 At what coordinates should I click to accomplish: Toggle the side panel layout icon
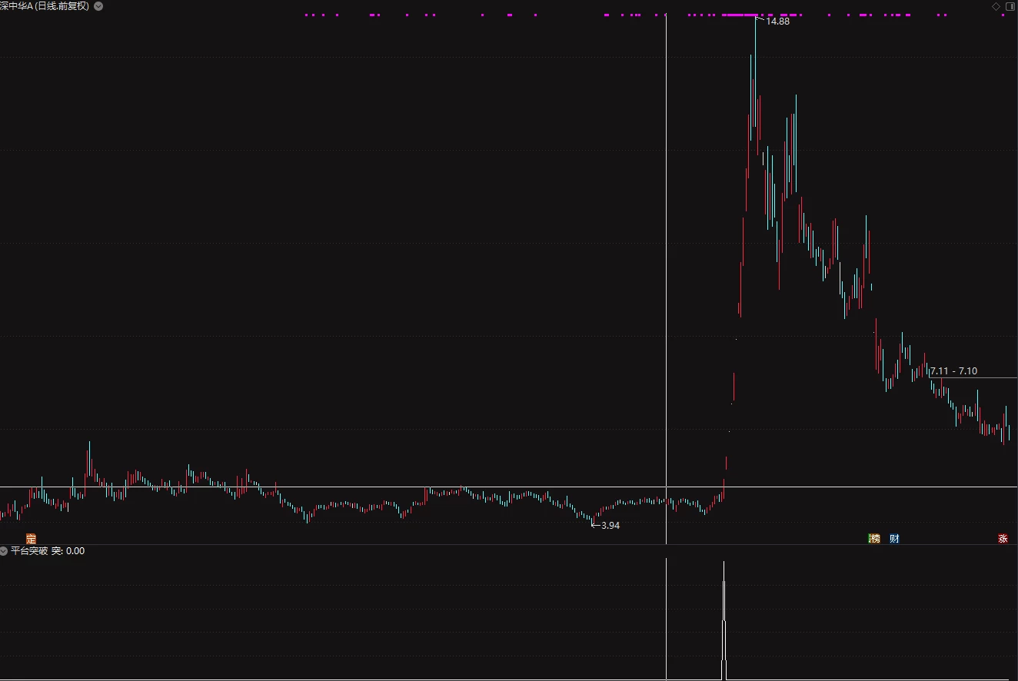1010,6
